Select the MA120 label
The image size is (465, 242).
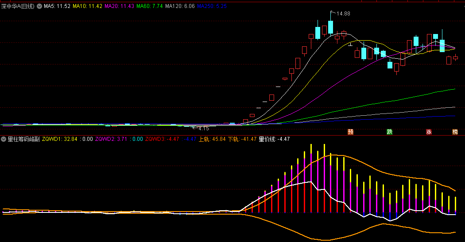pos(179,6)
